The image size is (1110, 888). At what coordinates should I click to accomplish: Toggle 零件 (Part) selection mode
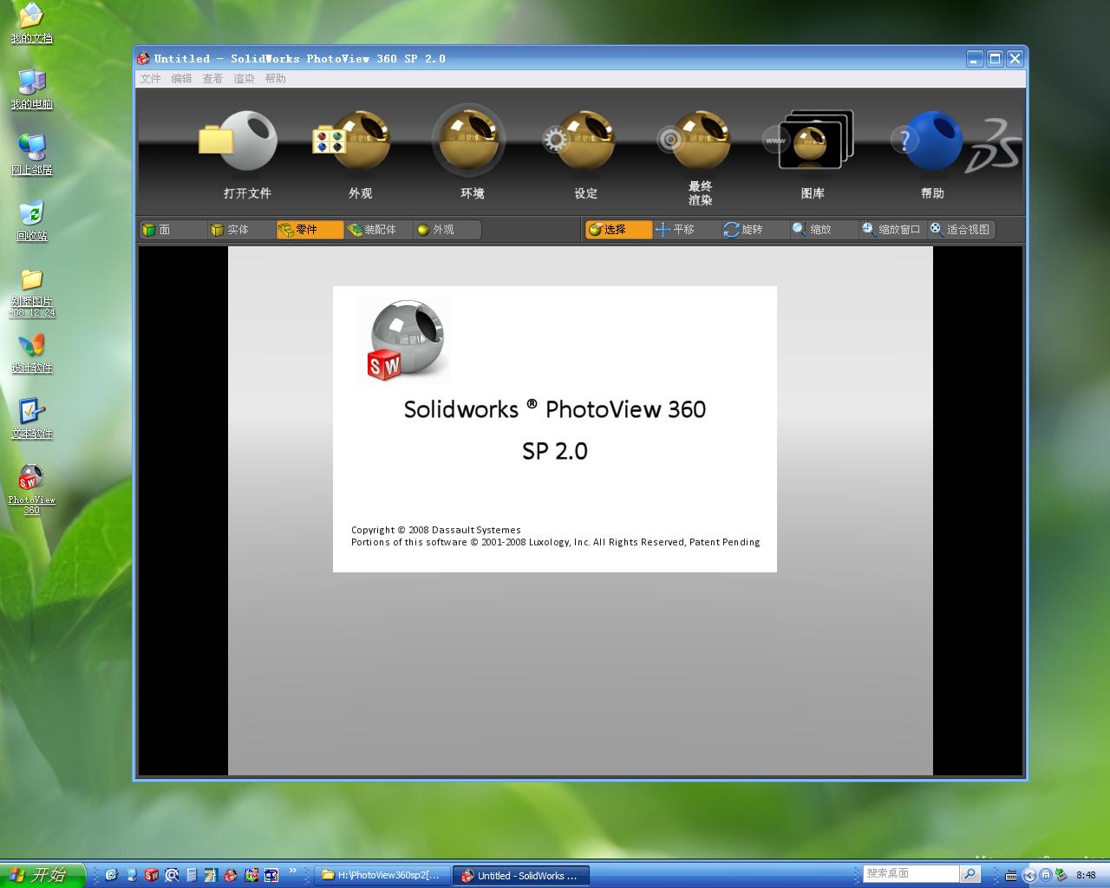(310, 230)
